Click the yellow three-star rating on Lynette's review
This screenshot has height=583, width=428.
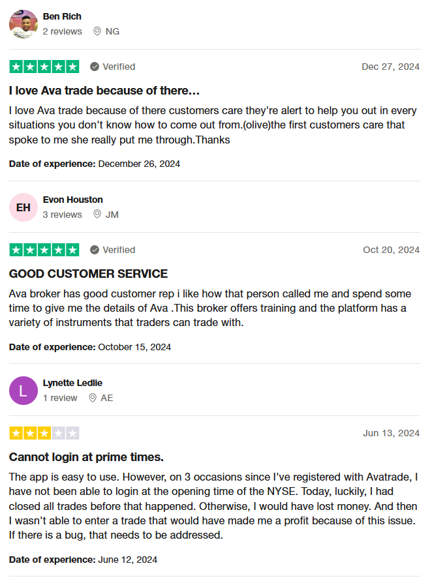[44, 433]
